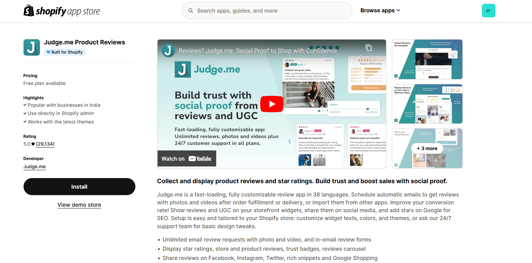Click the Judge.me app logo icon
The width and height of the screenshot is (532, 263).
click(x=32, y=47)
